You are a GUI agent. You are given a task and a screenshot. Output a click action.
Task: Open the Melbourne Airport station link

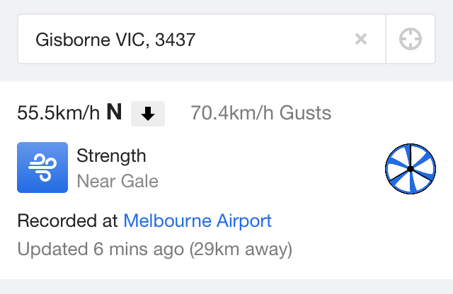coord(197,221)
